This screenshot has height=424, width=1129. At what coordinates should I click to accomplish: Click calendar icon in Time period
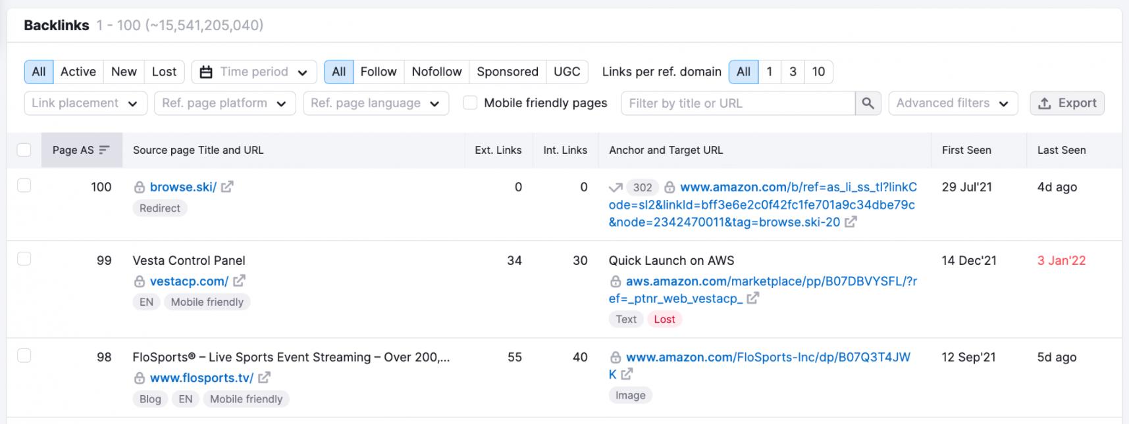click(x=206, y=72)
